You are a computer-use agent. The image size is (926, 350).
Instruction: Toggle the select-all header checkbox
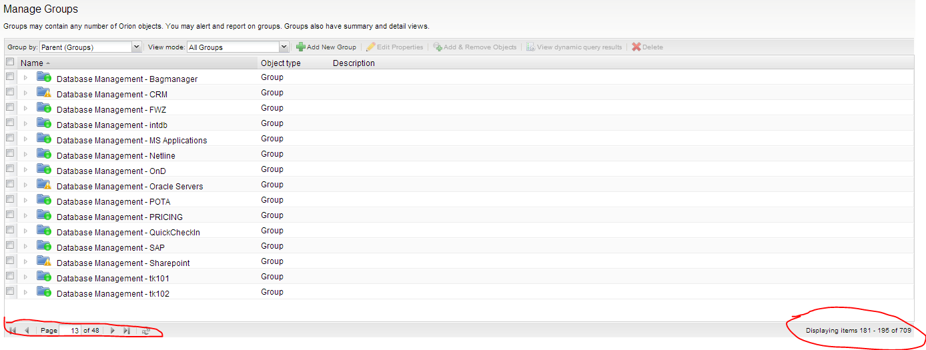10,62
